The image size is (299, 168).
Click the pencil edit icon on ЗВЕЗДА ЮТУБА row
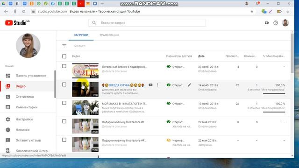point(189,85)
